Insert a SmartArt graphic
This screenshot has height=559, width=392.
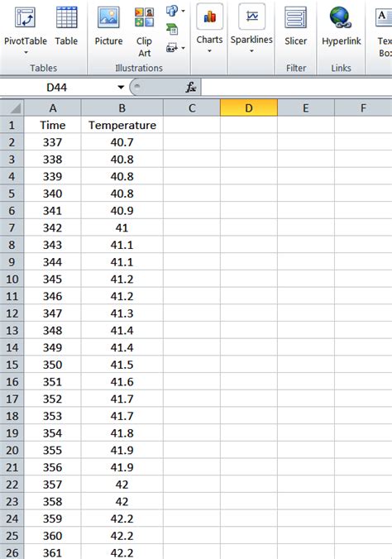click(172, 29)
